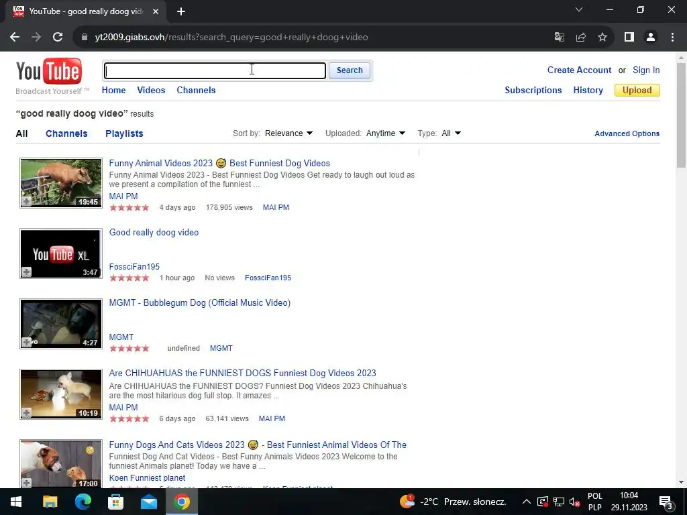Click page vertical scrollbar thumb
The width and height of the screenshot is (687, 515).
681,115
